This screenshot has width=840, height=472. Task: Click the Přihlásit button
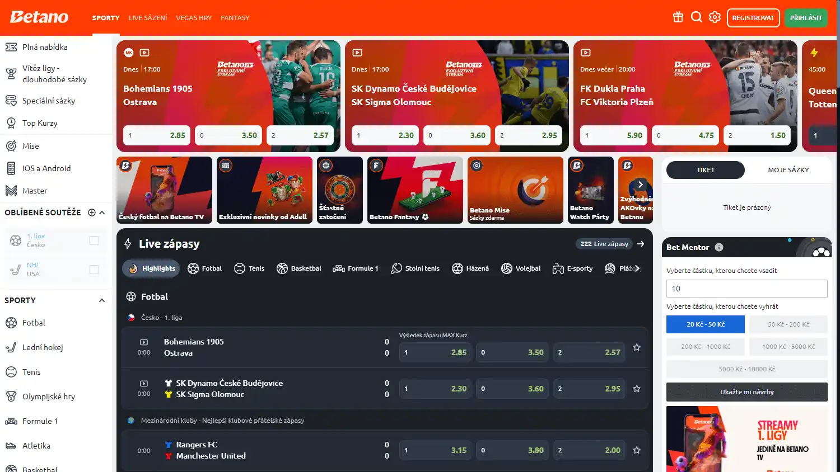pos(806,18)
